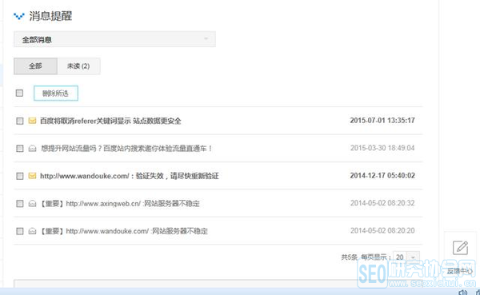
Task: Click the 删除所选 button
Action: (x=56, y=93)
